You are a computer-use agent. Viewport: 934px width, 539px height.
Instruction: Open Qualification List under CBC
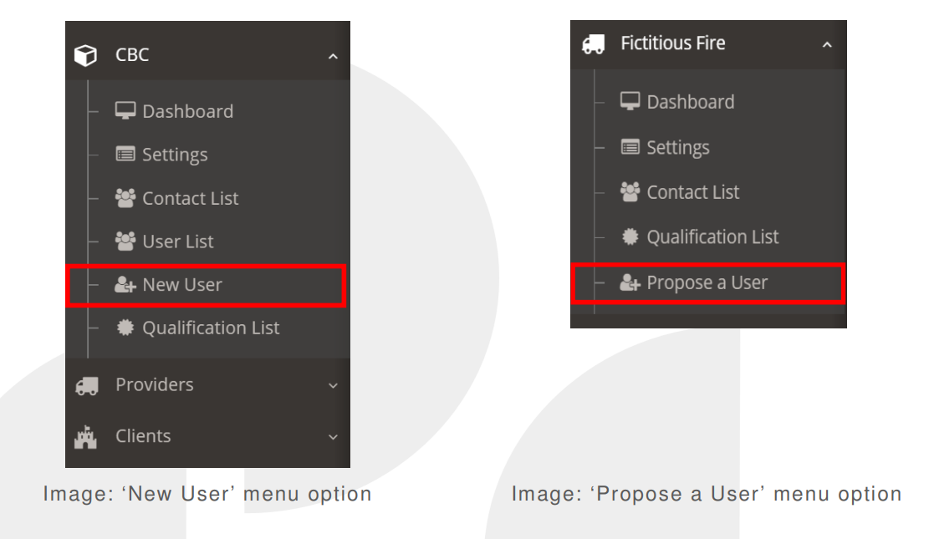[x=211, y=328]
